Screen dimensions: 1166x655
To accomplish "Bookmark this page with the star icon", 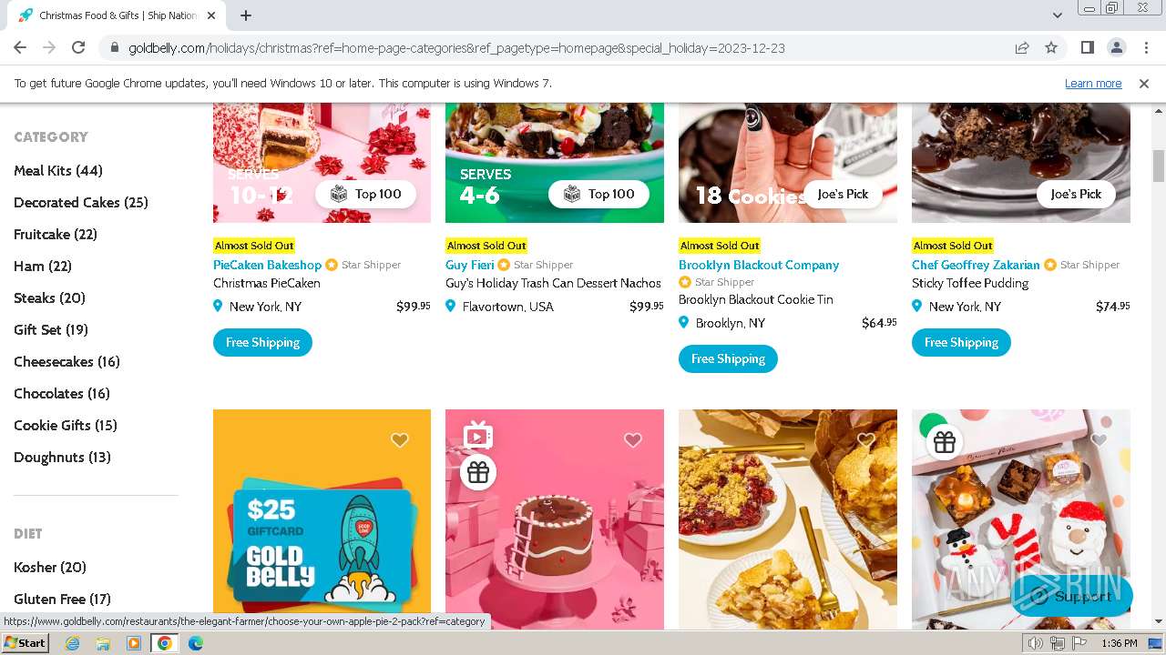I will pos(1051,47).
